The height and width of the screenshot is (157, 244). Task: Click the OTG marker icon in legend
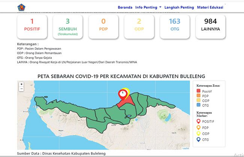click(199, 140)
